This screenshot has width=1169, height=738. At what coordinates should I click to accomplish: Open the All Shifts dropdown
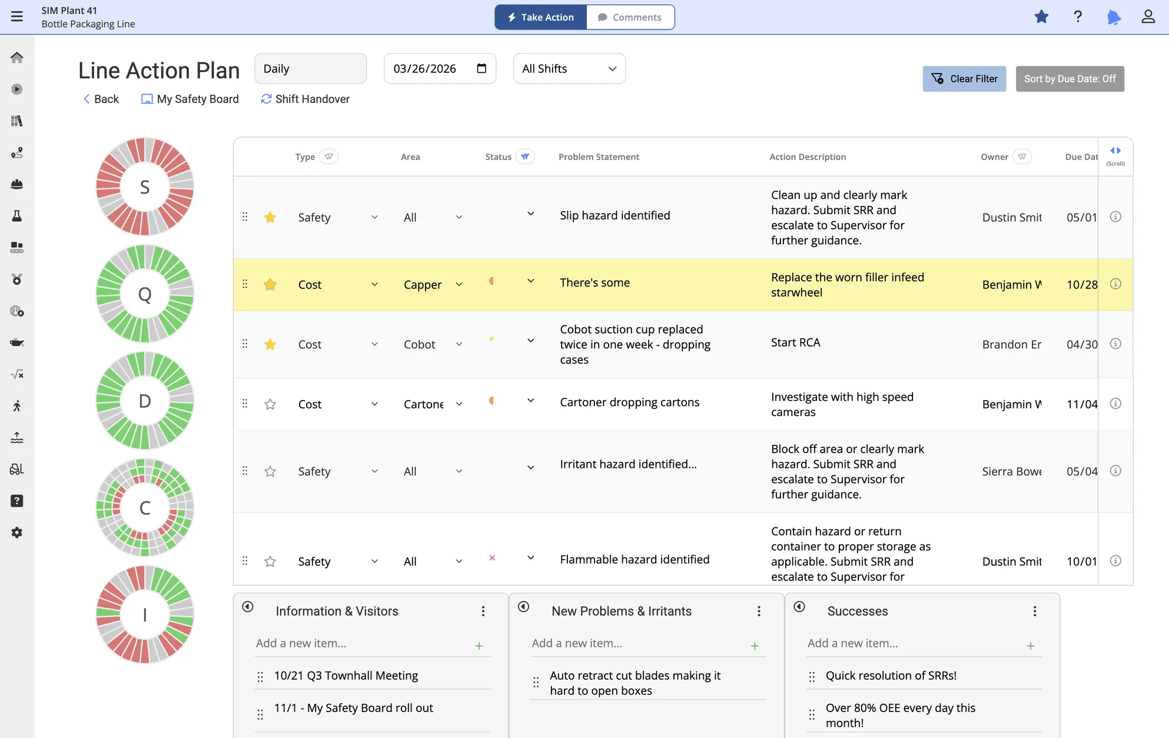coord(569,69)
